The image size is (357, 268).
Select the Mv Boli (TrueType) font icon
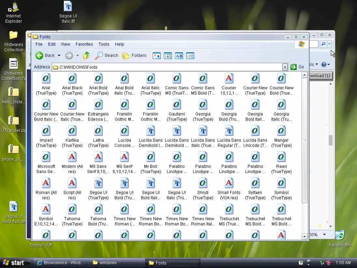[151, 157]
